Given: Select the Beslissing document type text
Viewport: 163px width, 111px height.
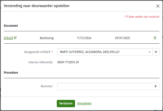Looking at the screenshot, I should [x=47, y=38].
